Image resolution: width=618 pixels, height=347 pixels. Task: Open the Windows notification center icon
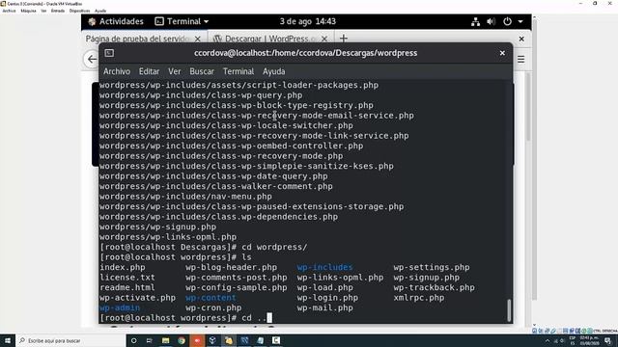tap(608, 341)
